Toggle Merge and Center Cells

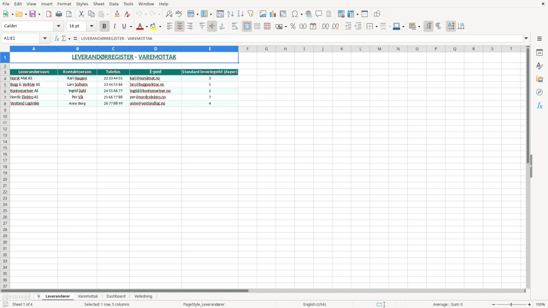point(247,26)
